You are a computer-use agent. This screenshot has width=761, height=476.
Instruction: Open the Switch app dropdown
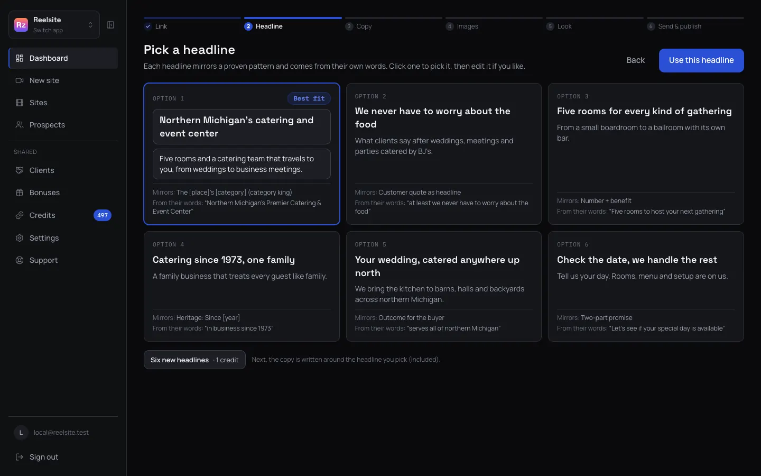pyautogui.click(x=54, y=25)
